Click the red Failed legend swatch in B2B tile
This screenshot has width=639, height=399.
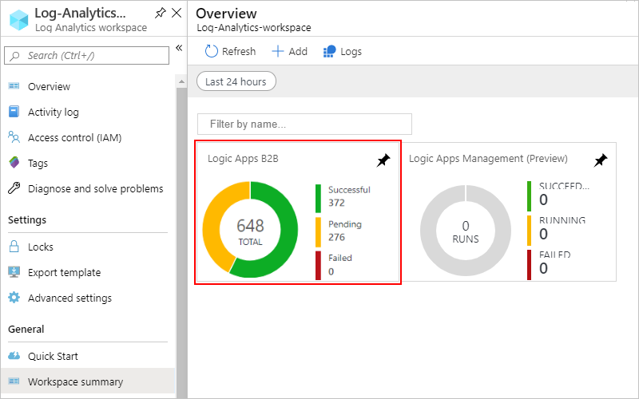318,266
